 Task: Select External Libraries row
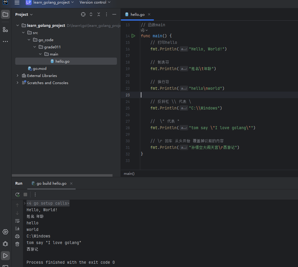tap(66, 76)
